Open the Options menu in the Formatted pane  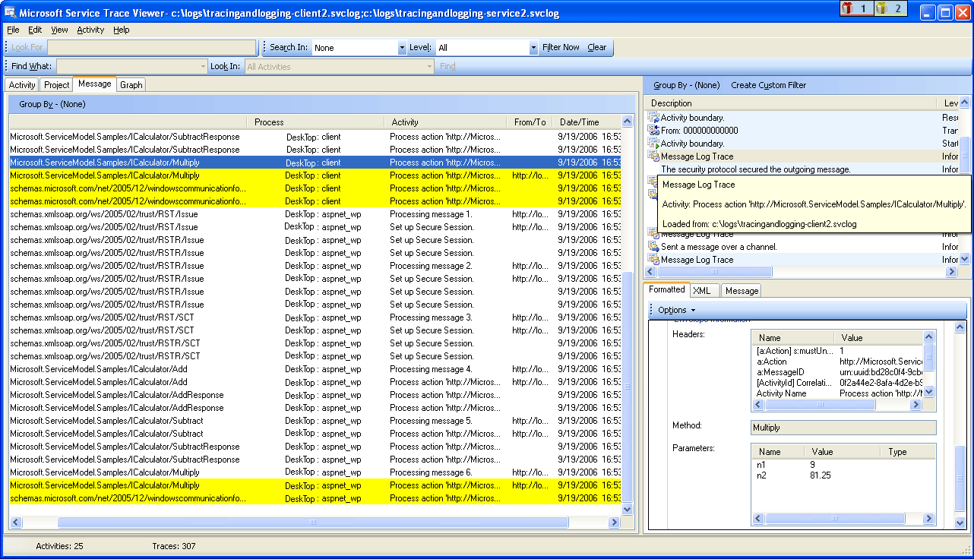coord(673,309)
